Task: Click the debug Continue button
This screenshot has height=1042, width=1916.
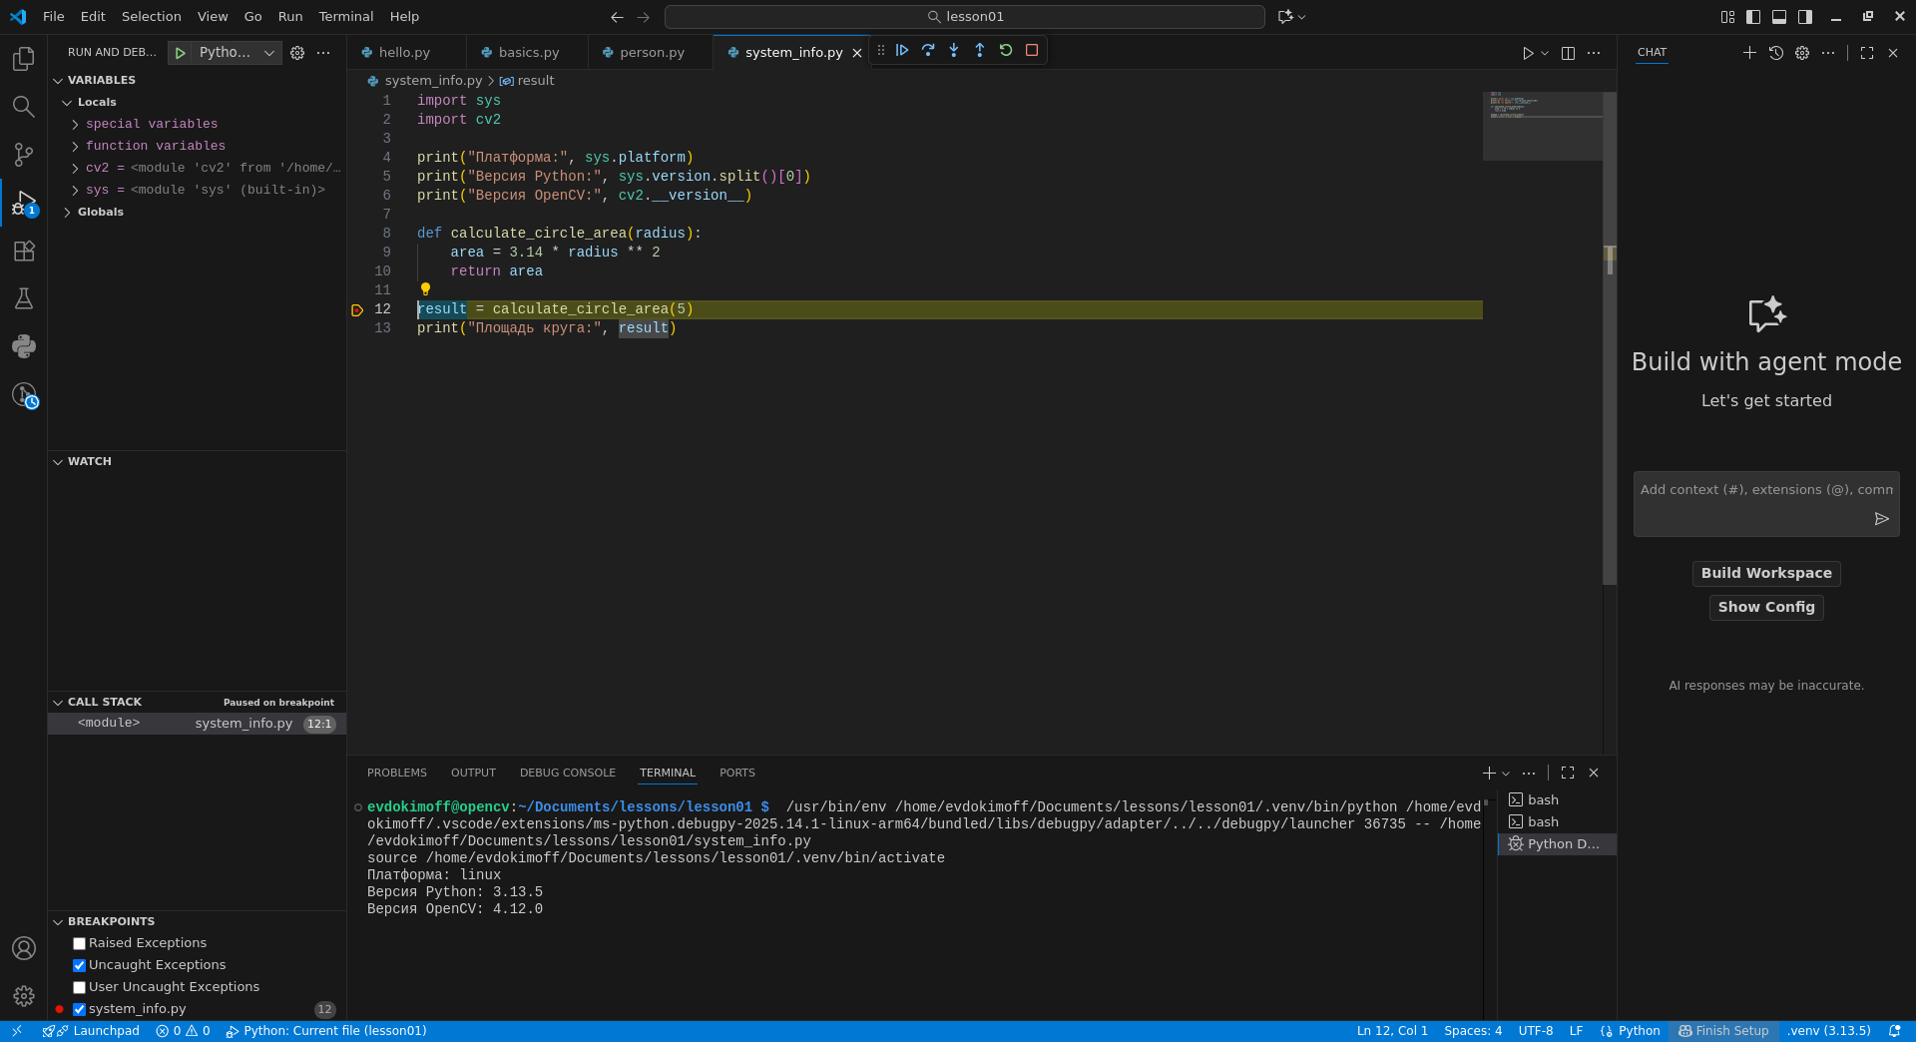Action: (x=902, y=51)
